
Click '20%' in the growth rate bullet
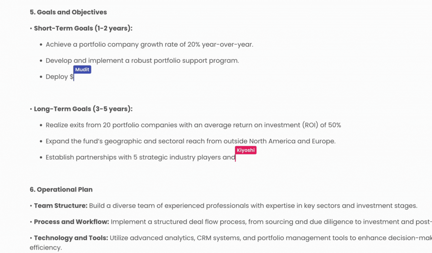194,44
